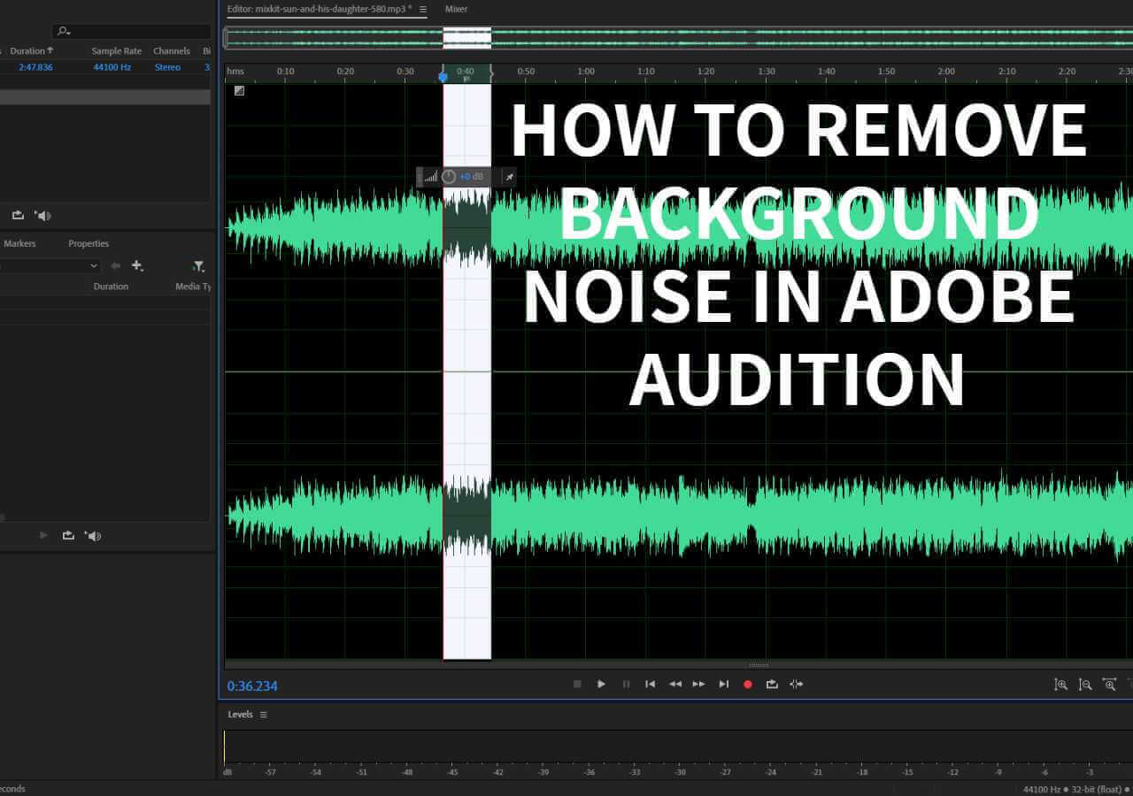Toggle Media Browser auto-play speaker icon
This screenshot has width=1133, height=796.
92,535
